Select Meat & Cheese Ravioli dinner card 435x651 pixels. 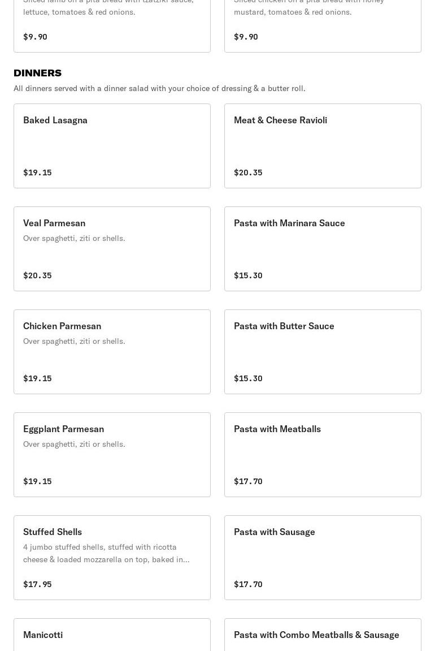323,145
